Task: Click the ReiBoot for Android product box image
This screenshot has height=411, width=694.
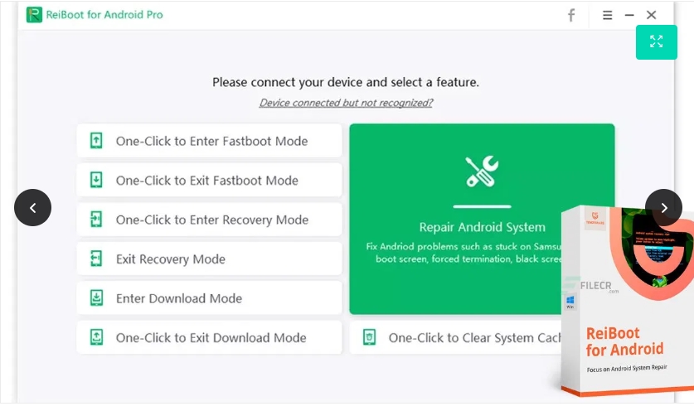Action: pyautogui.click(x=628, y=301)
